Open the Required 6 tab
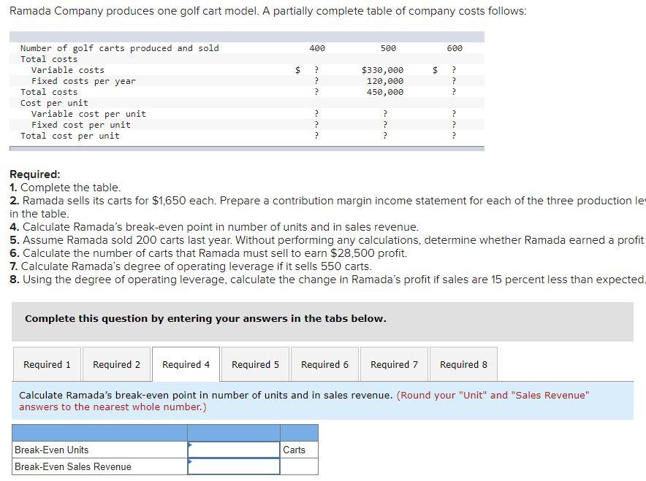This screenshot has height=481, width=646. 324,364
